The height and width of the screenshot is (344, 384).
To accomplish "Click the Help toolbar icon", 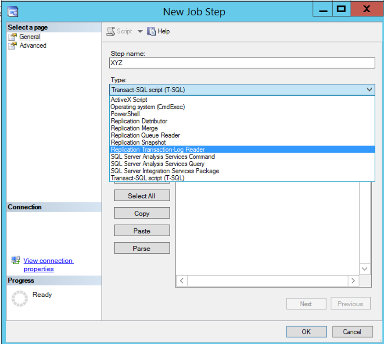I will (151, 31).
